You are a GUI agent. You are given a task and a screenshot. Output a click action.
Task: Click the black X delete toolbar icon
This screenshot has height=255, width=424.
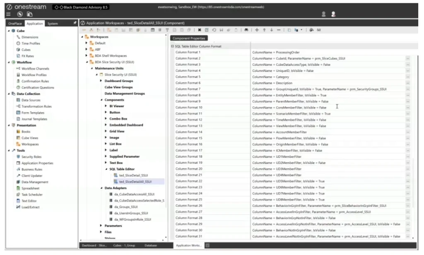pos(199,30)
